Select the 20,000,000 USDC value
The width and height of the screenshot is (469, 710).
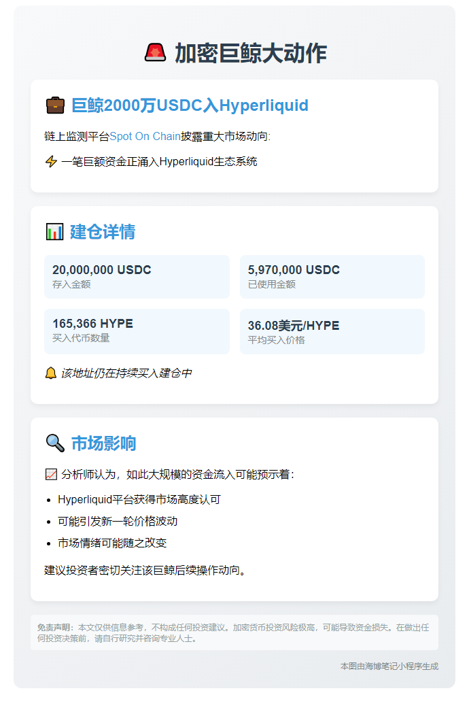pos(102,270)
